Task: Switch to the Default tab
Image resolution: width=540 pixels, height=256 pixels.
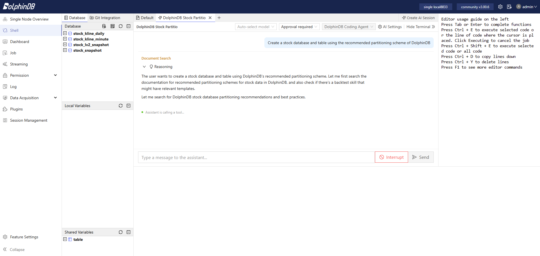Action: [x=145, y=18]
